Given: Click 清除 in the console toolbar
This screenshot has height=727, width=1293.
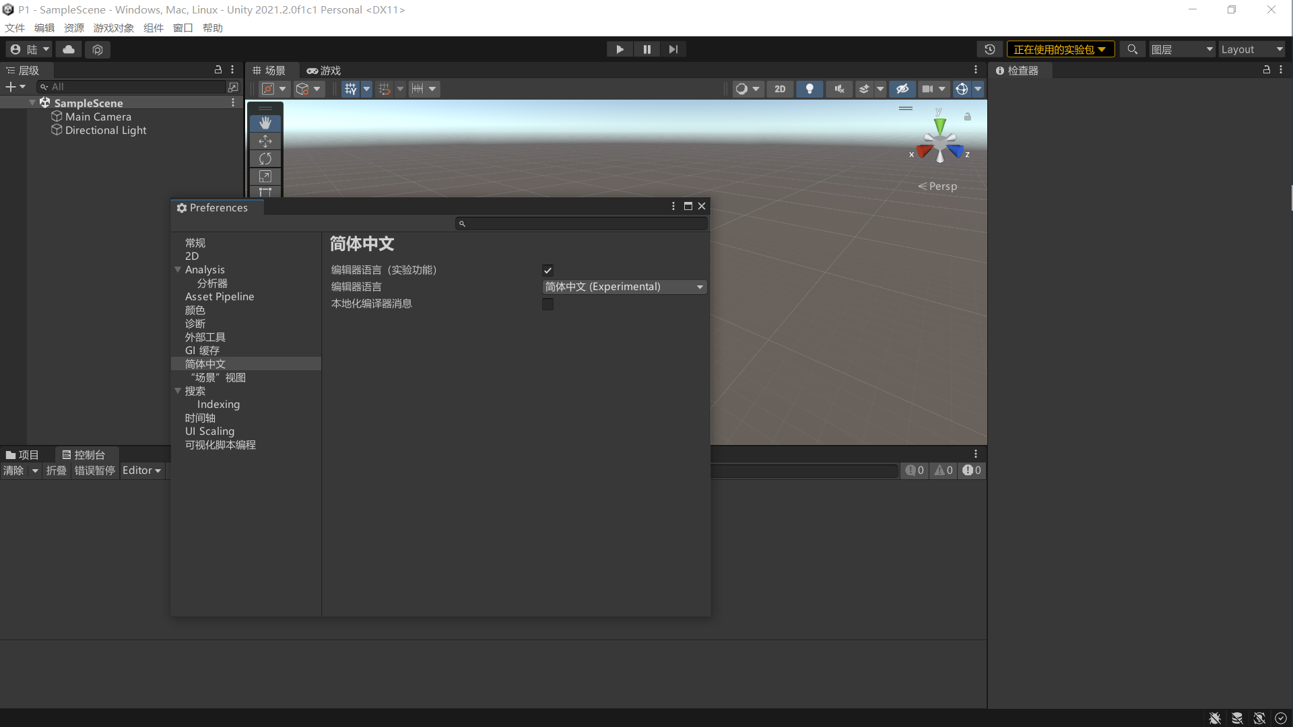Looking at the screenshot, I should pos(13,471).
